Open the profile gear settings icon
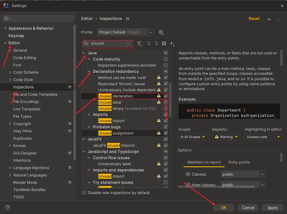 pos(161,32)
